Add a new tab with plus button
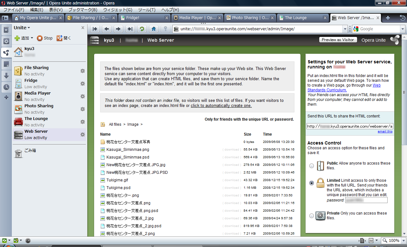Image resolution: width=407 pixels, height=247 pixels. 388,18
